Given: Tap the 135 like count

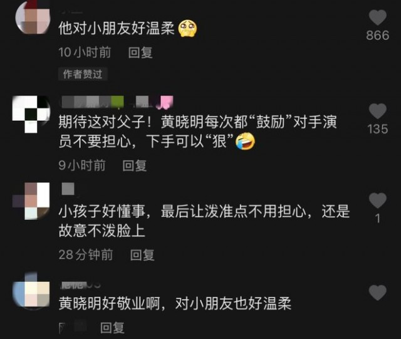Looking at the screenshot, I should pos(378,129).
